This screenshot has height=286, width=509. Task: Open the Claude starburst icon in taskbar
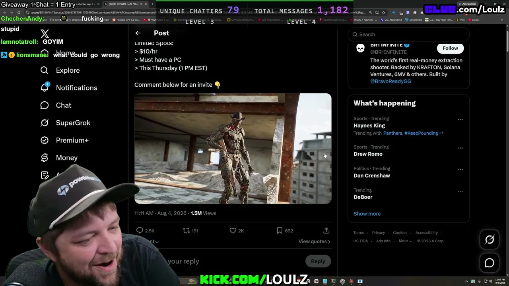tap(351, 281)
